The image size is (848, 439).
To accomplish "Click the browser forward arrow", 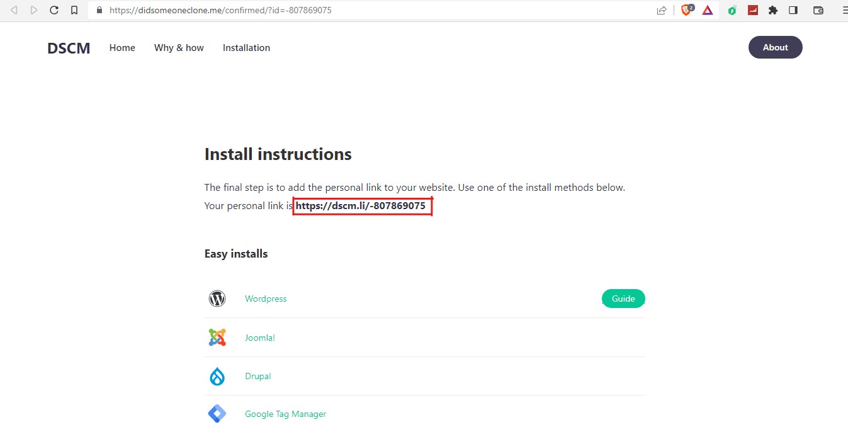I will point(34,10).
